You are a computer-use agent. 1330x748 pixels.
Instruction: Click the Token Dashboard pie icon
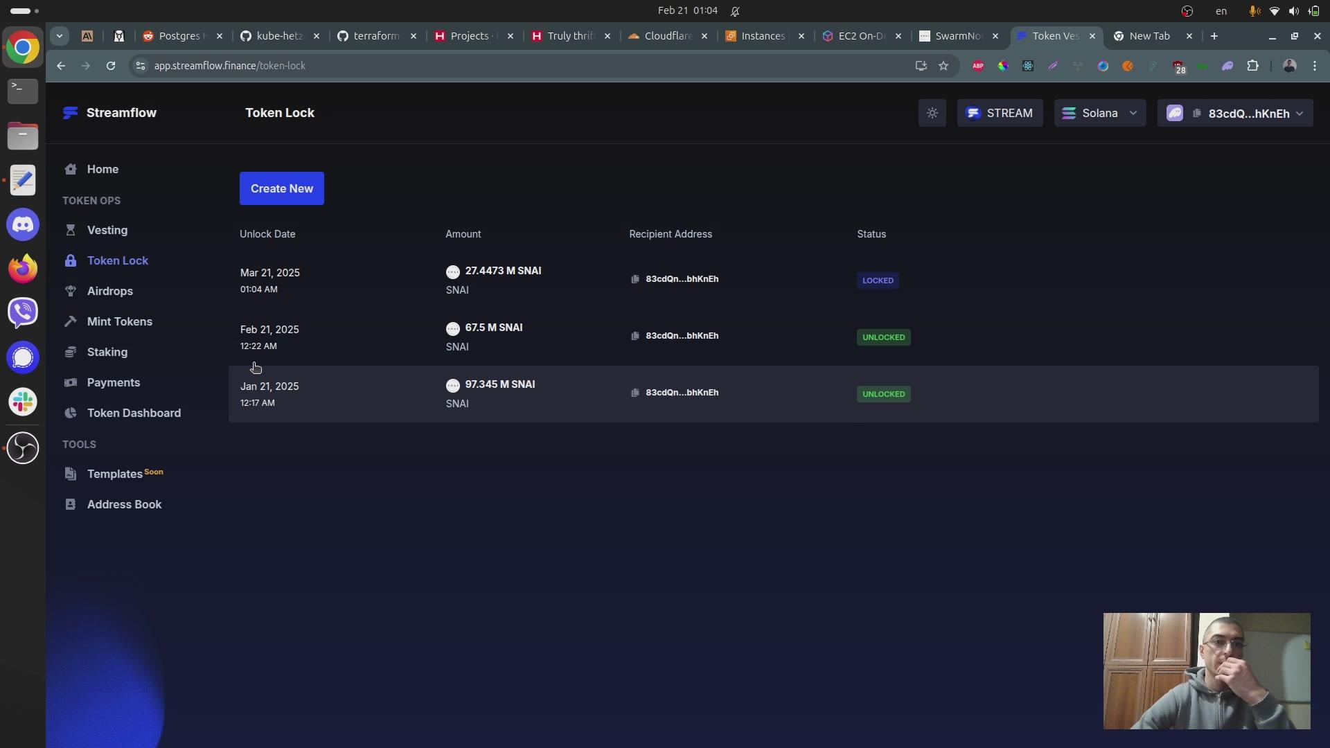pyautogui.click(x=70, y=413)
